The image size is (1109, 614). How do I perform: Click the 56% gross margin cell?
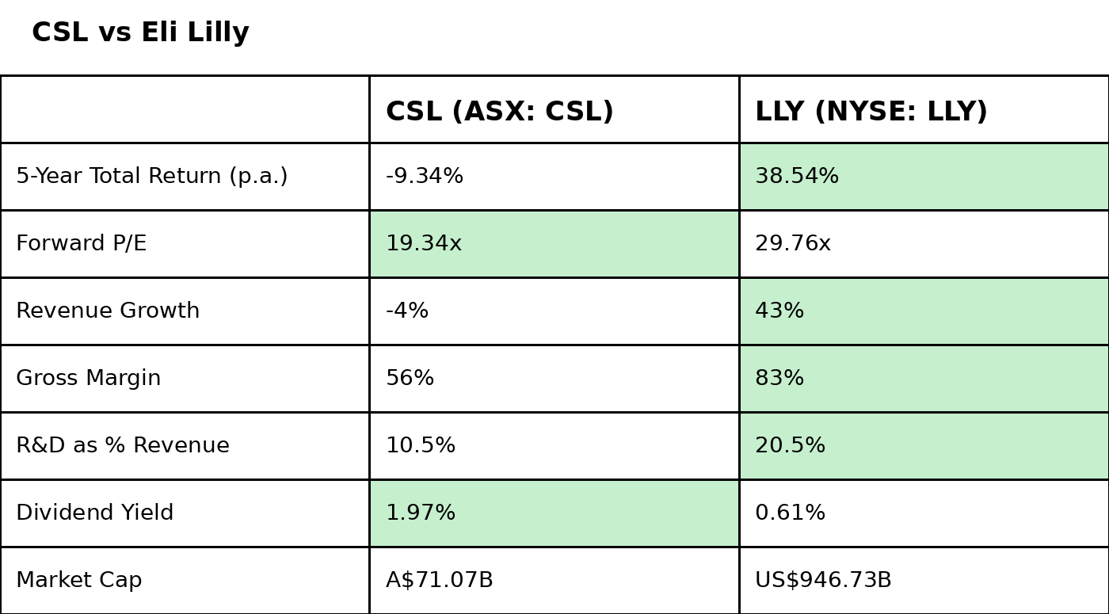[410, 379]
